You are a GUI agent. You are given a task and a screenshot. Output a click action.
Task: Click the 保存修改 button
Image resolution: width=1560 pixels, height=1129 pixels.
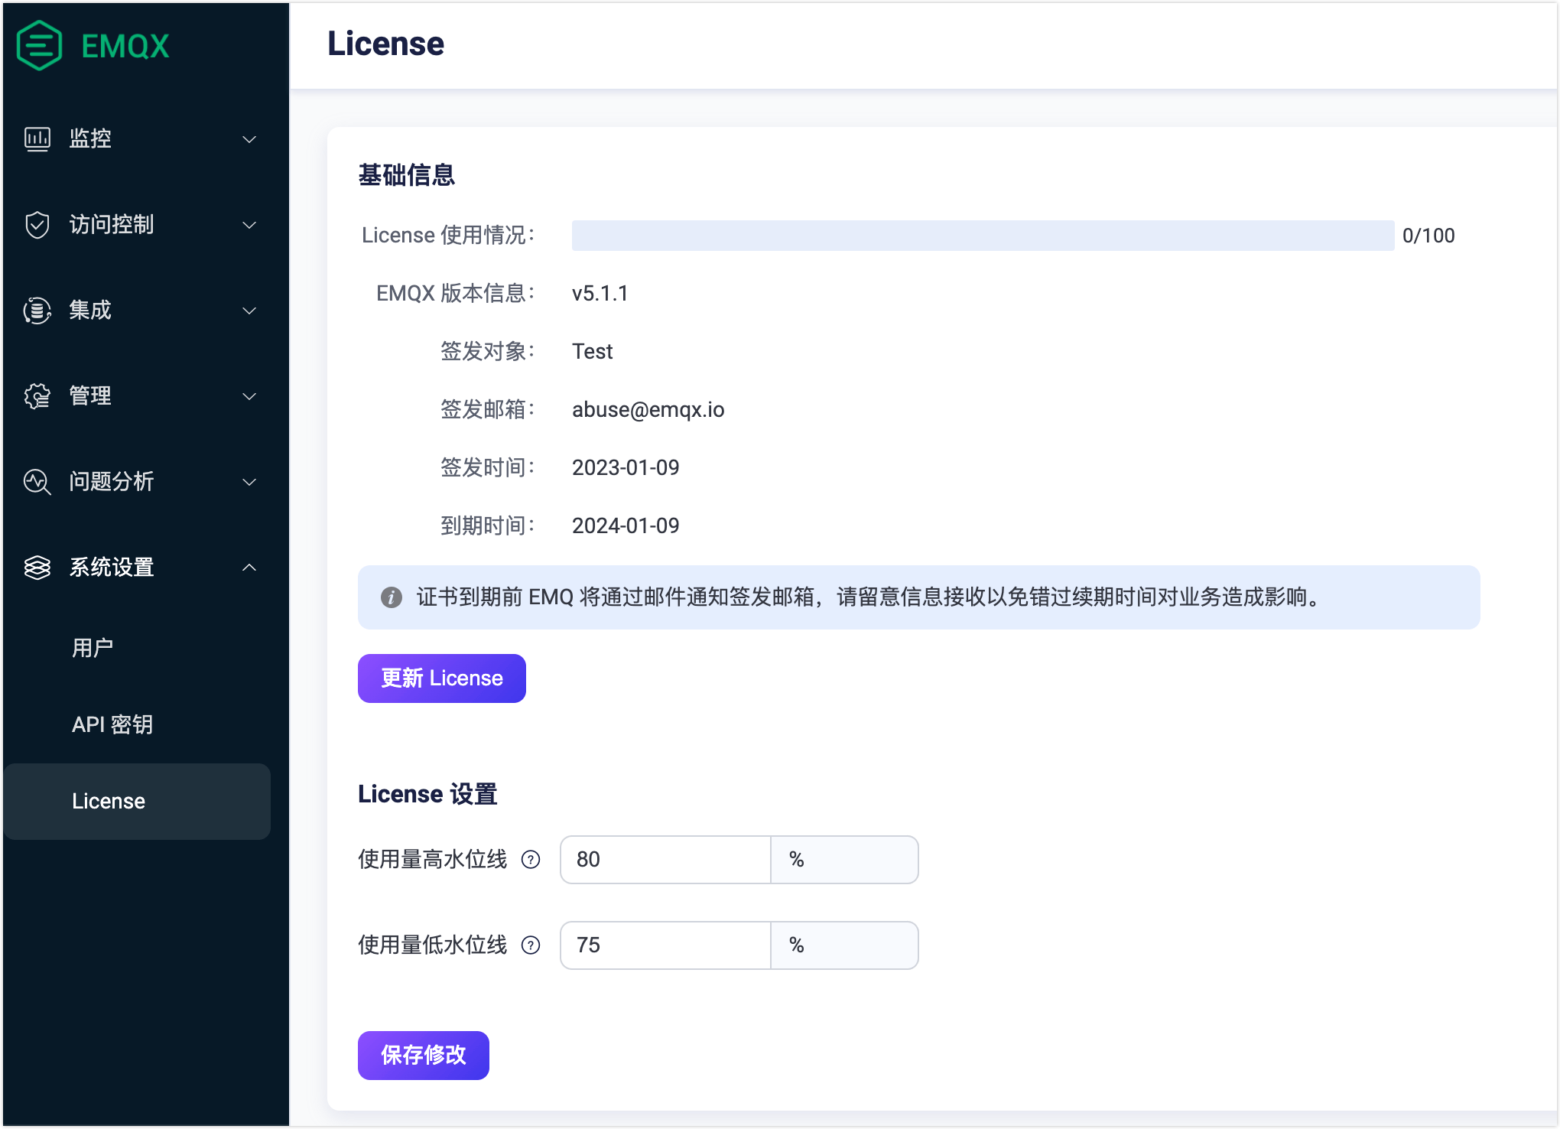coord(423,1056)
